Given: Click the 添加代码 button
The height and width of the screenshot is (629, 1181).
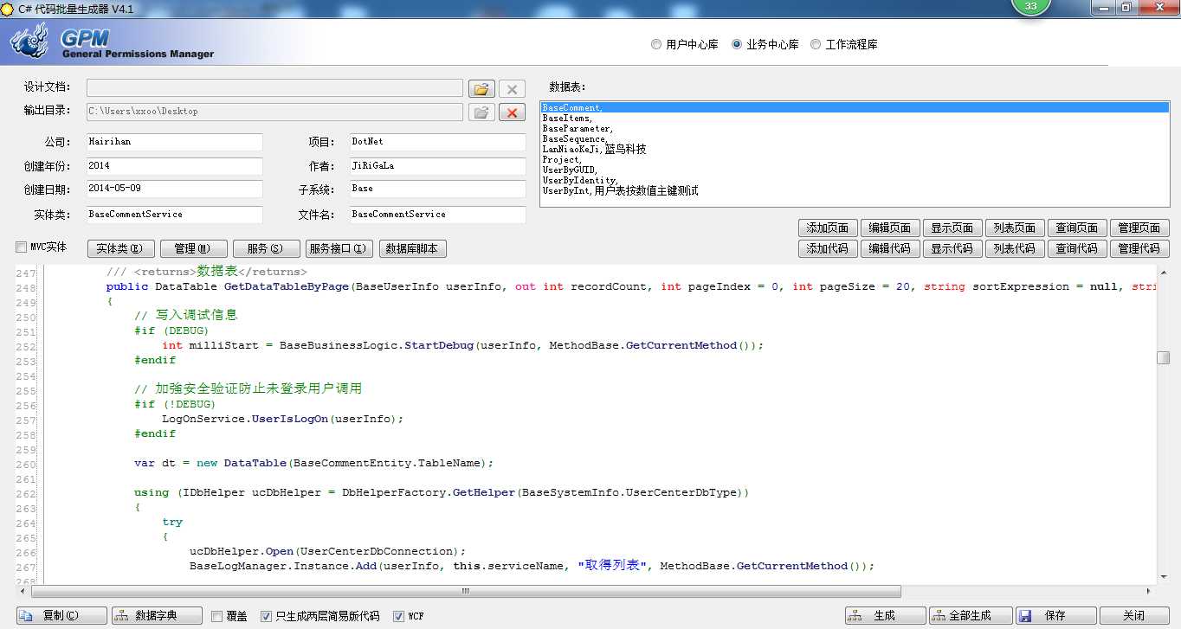Looking at the screenshot, I should pos(828,248).
